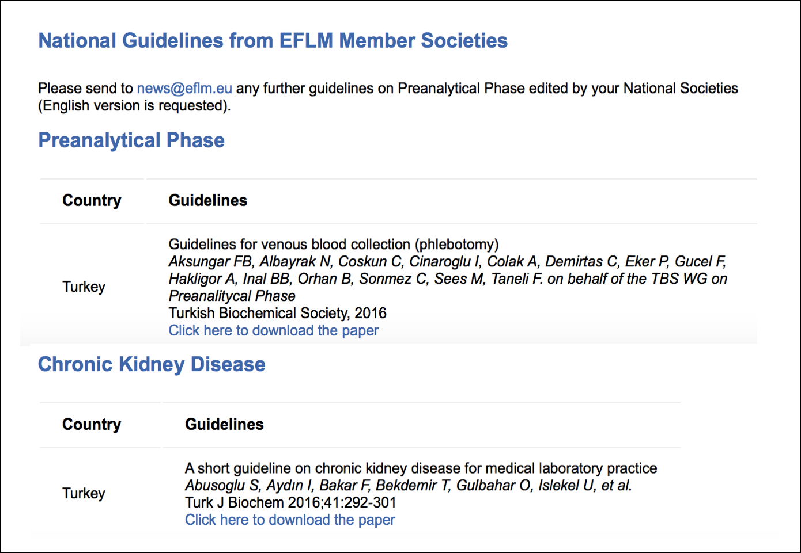This screenshot has height=553, width=801.
Task: Click the National Guidelines from EFLM heading
Action: click(x=273, y=41)
